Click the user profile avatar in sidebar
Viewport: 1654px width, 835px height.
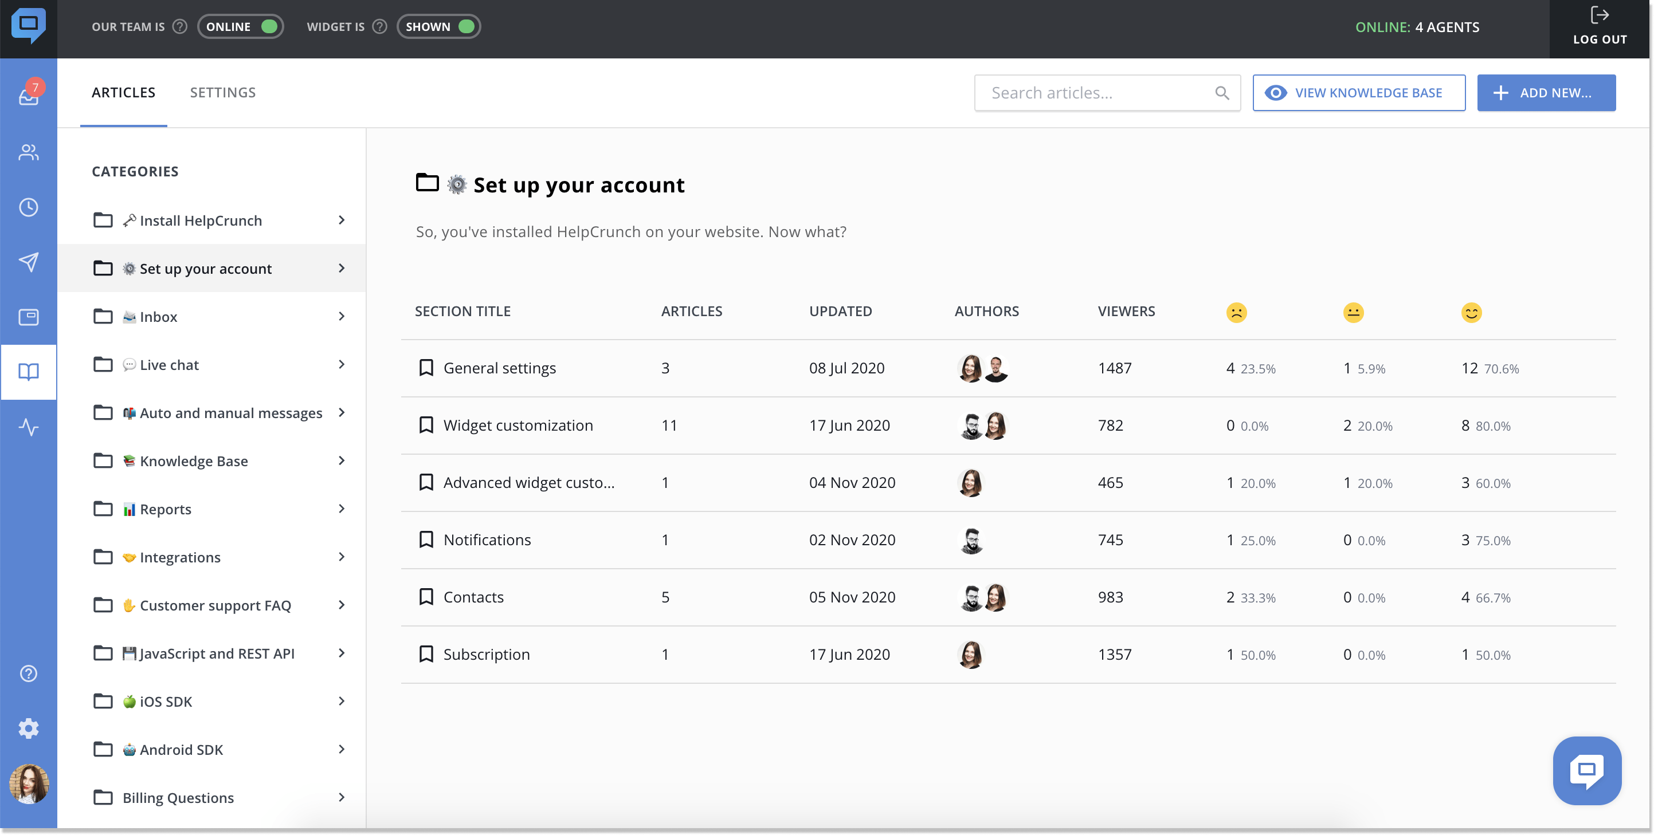pos(28,783)
